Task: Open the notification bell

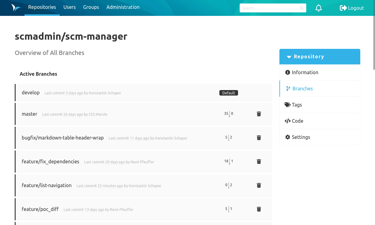Action: pyautogui.click(x=319, y=8)
